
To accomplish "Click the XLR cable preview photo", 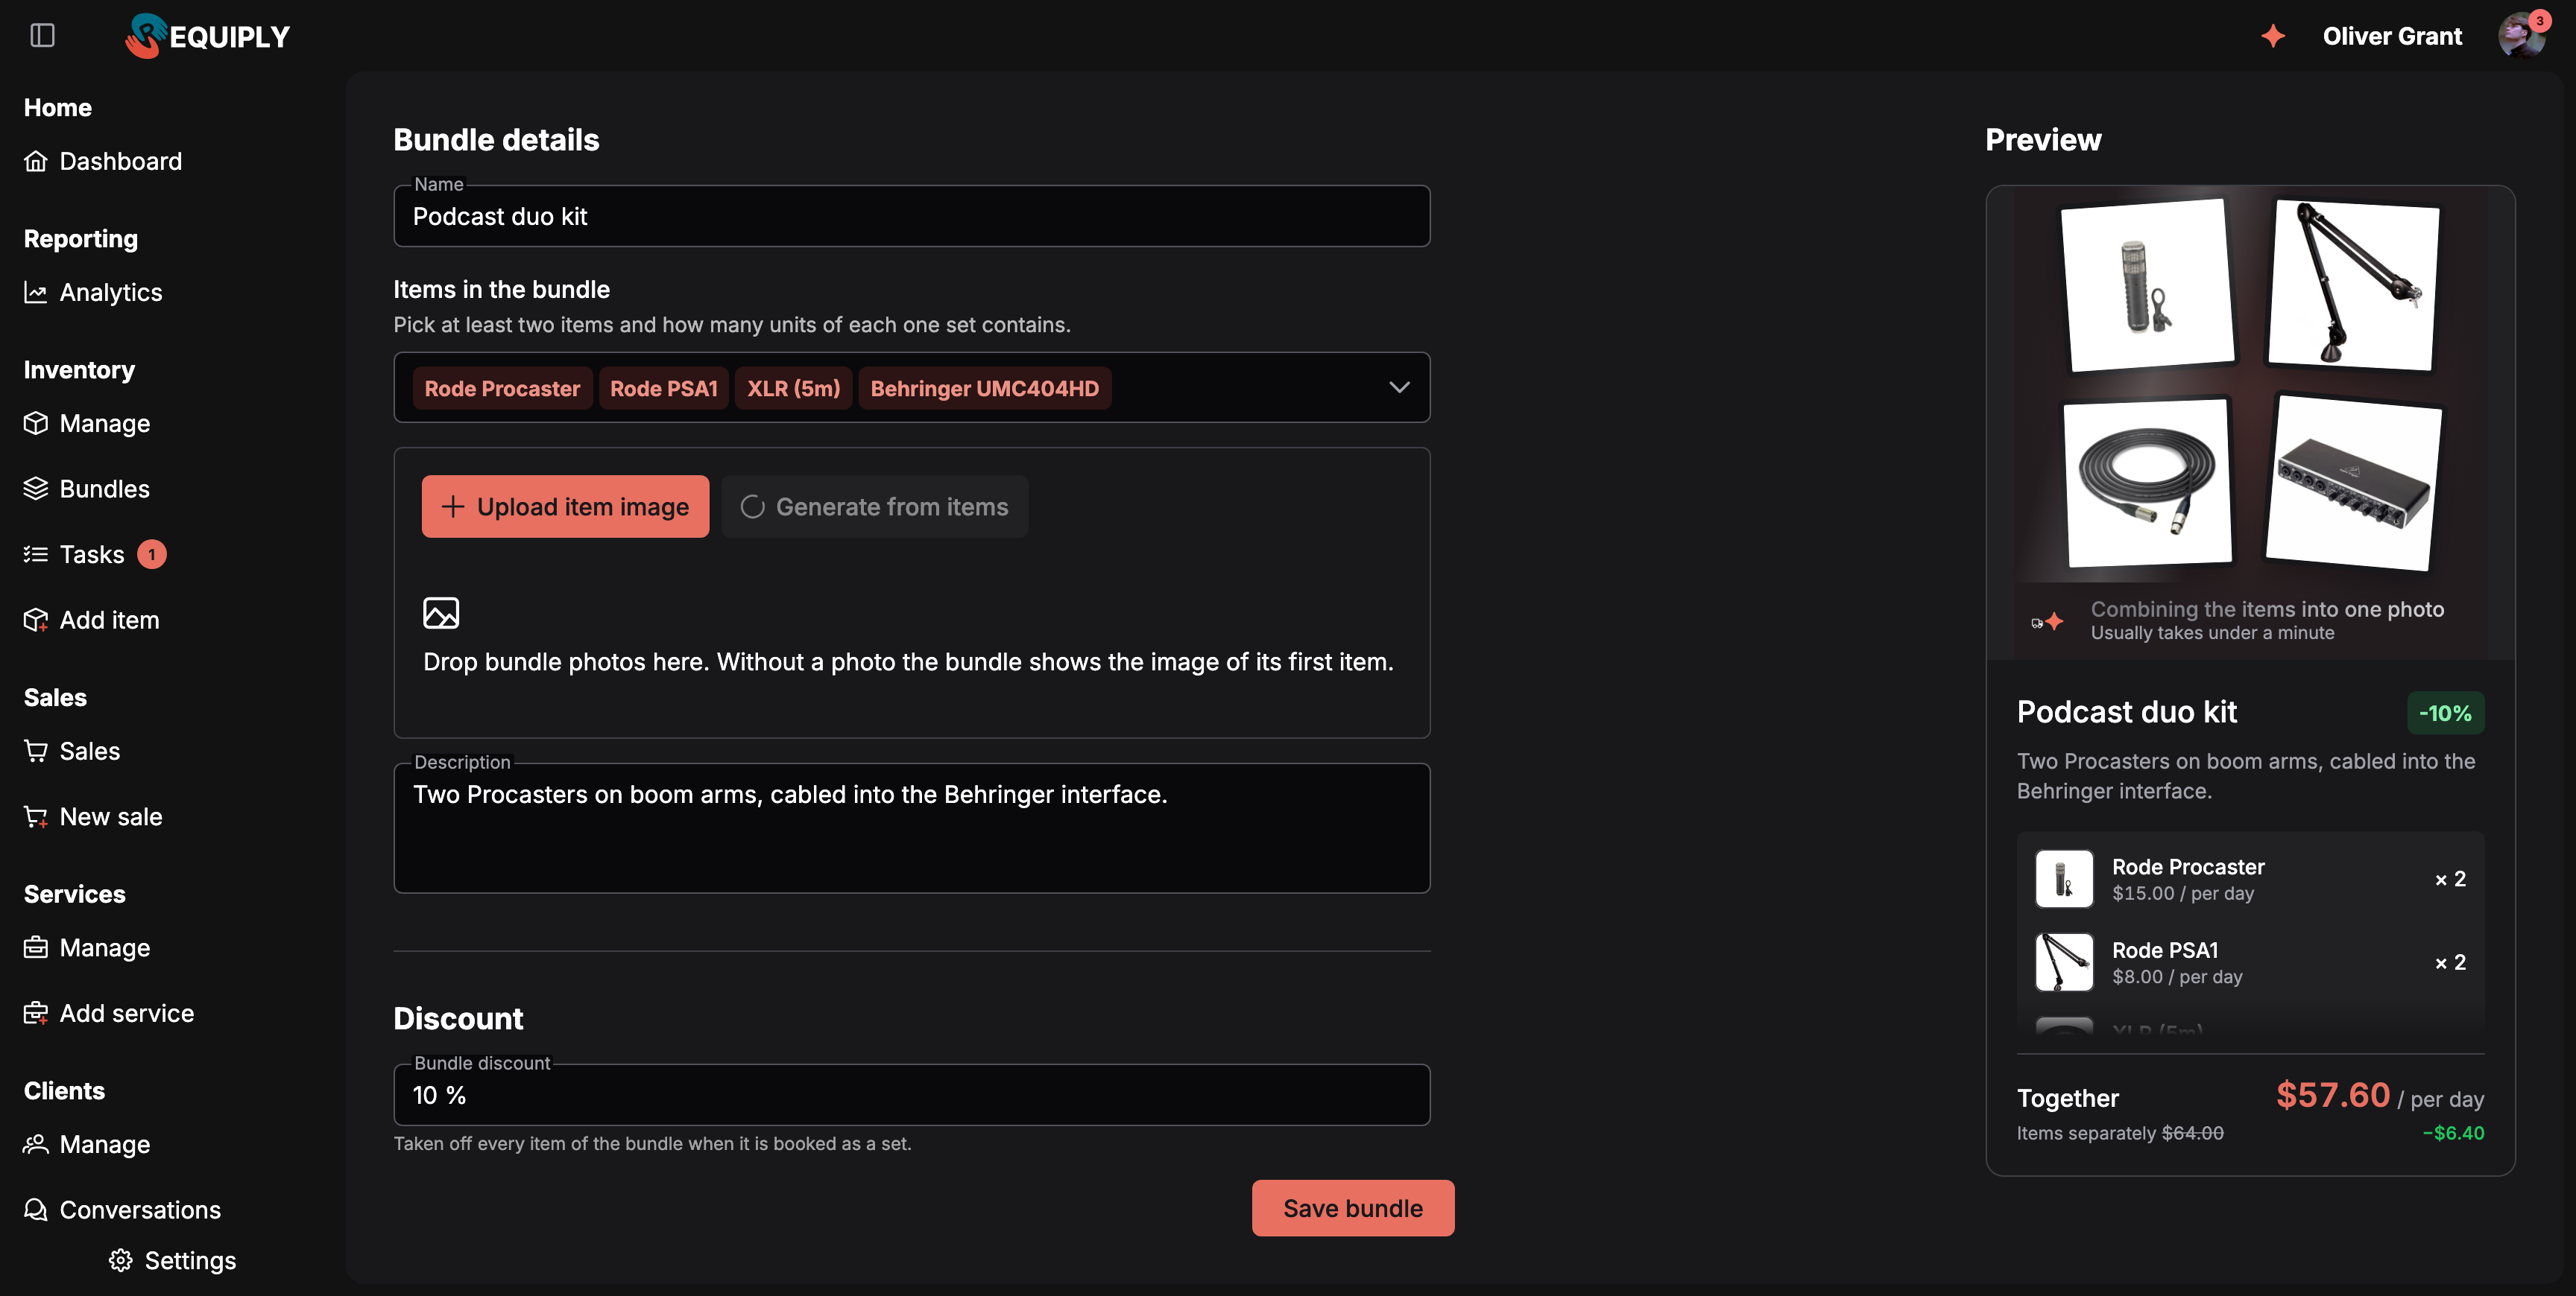I will pyautogui.click(x=2147, y=483).
